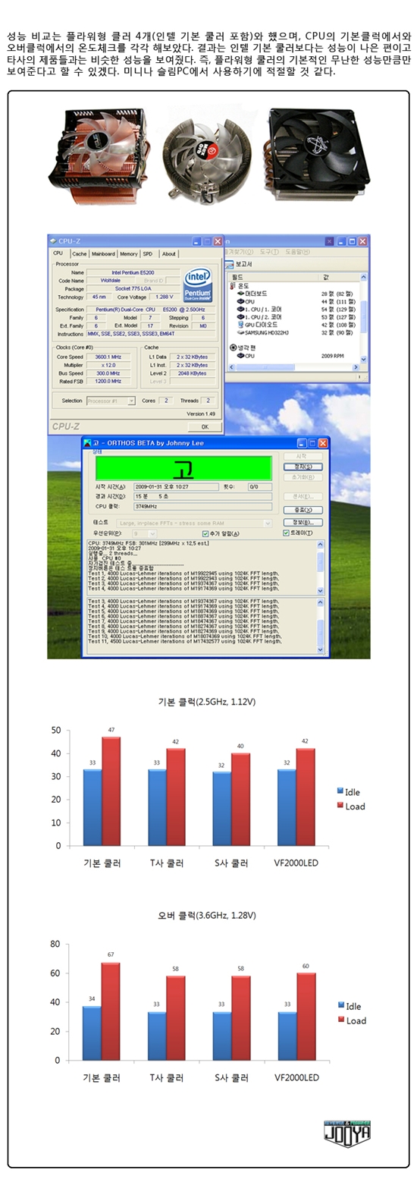
Task: Toggle 추가 알림(A) checkbox
Action: point(206,533)
